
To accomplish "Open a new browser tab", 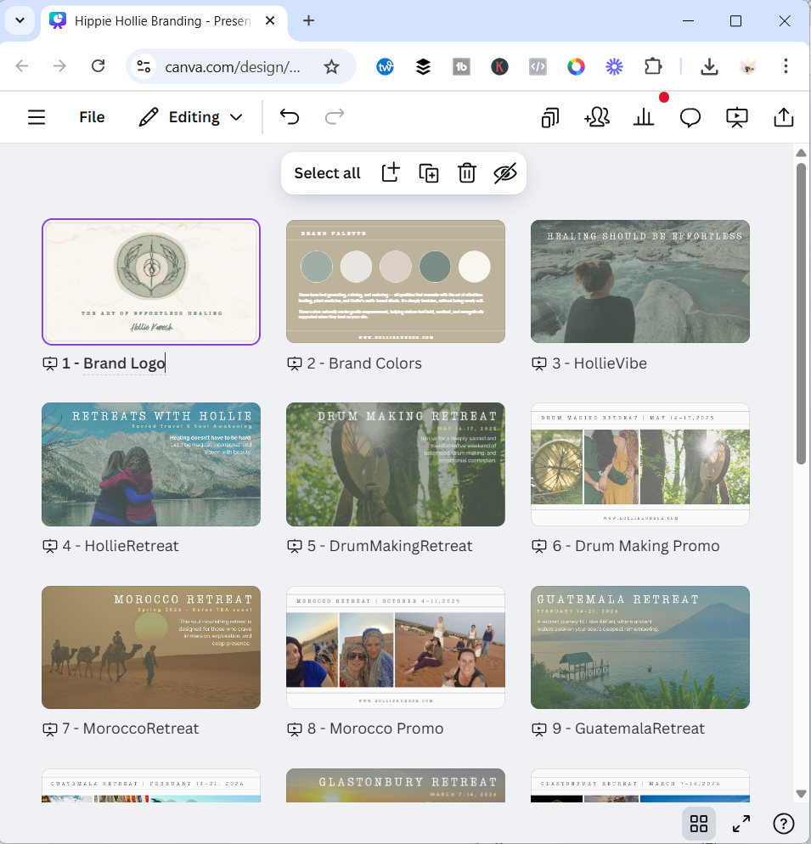I will (x=308, y=20).
